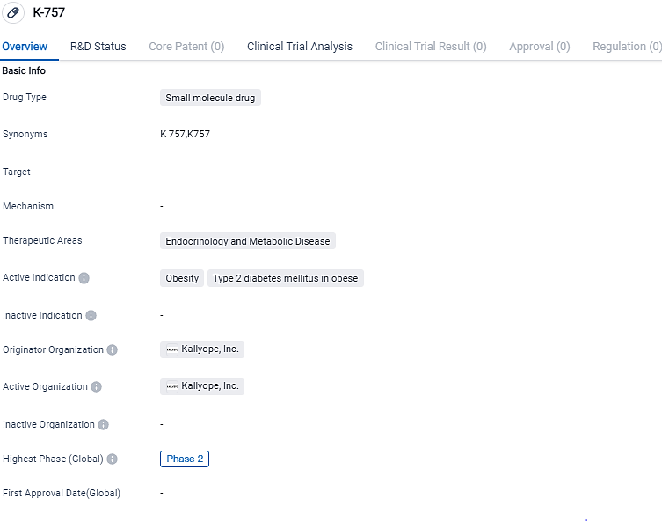662x521 pixels.
Task: Open the Core Patent (0) tab
Action: coord(186,47)
